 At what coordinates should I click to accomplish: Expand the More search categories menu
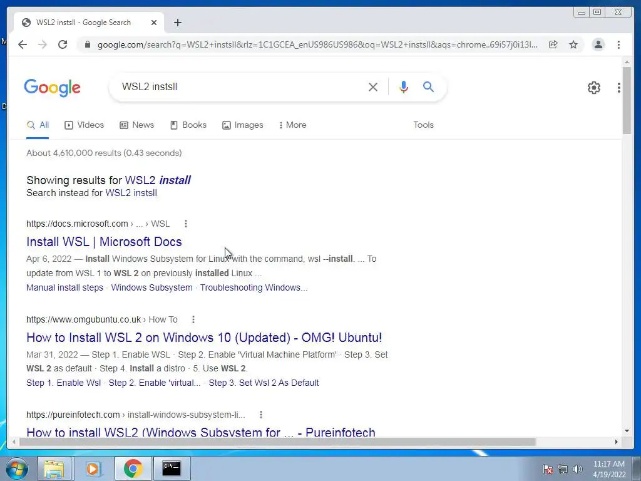tap(292, 125)
